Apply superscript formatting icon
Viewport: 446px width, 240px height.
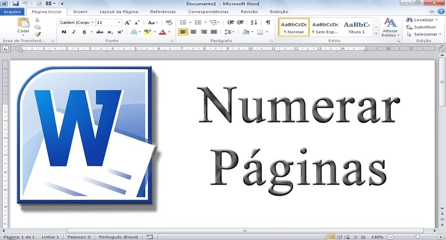pos(120,32)
